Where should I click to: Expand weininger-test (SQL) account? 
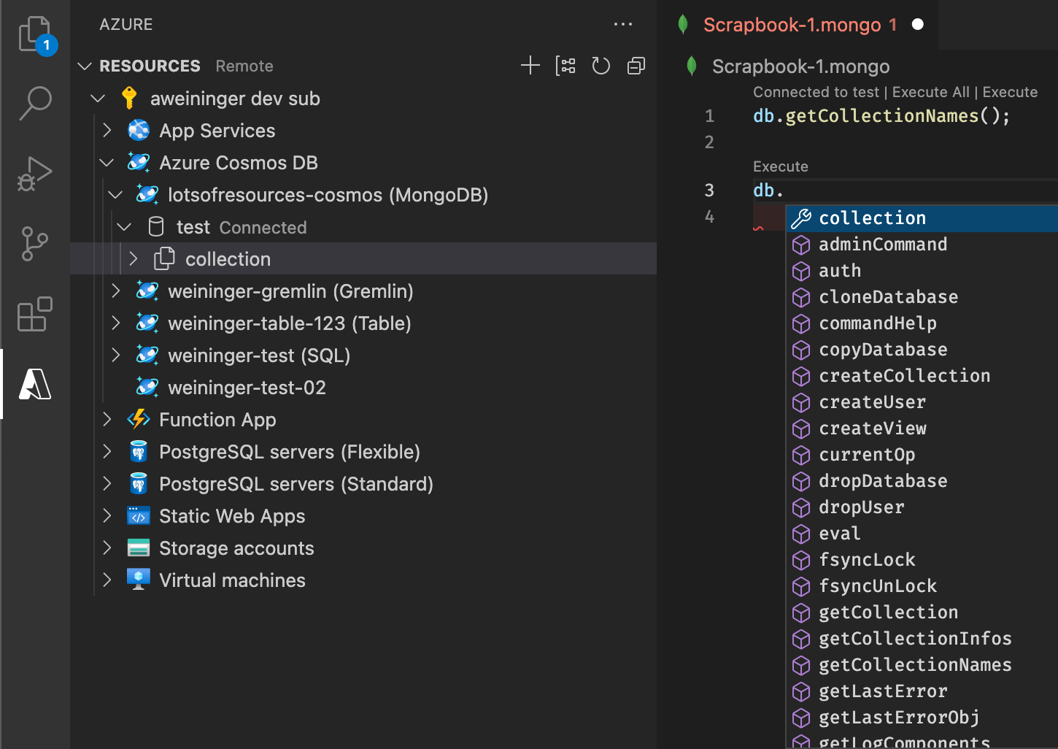pos(116,355)
